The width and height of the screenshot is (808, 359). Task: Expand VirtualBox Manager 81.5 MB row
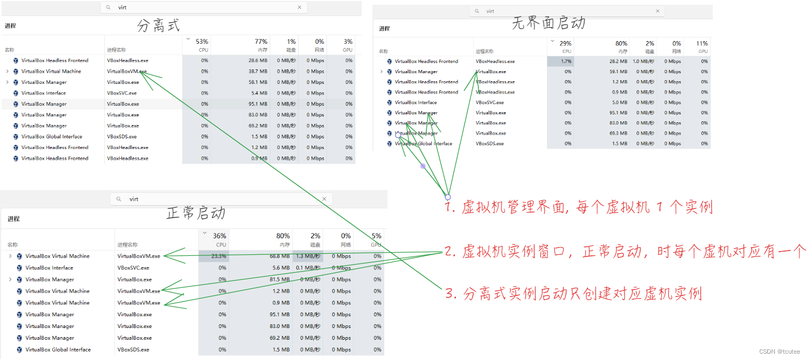10,280
